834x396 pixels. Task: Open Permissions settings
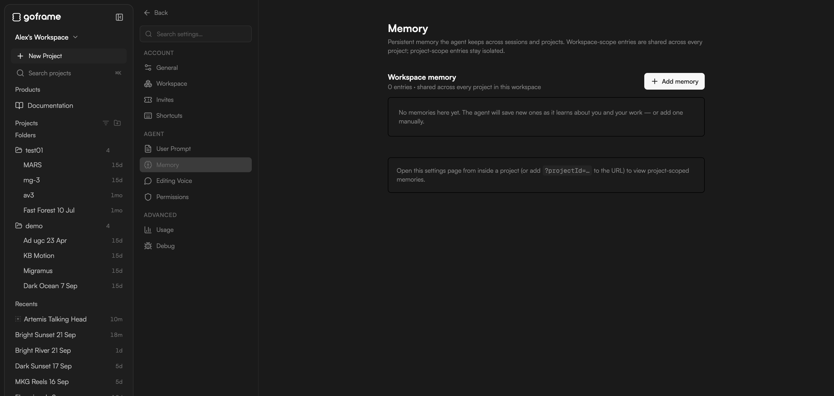click(x=195, y=197)
